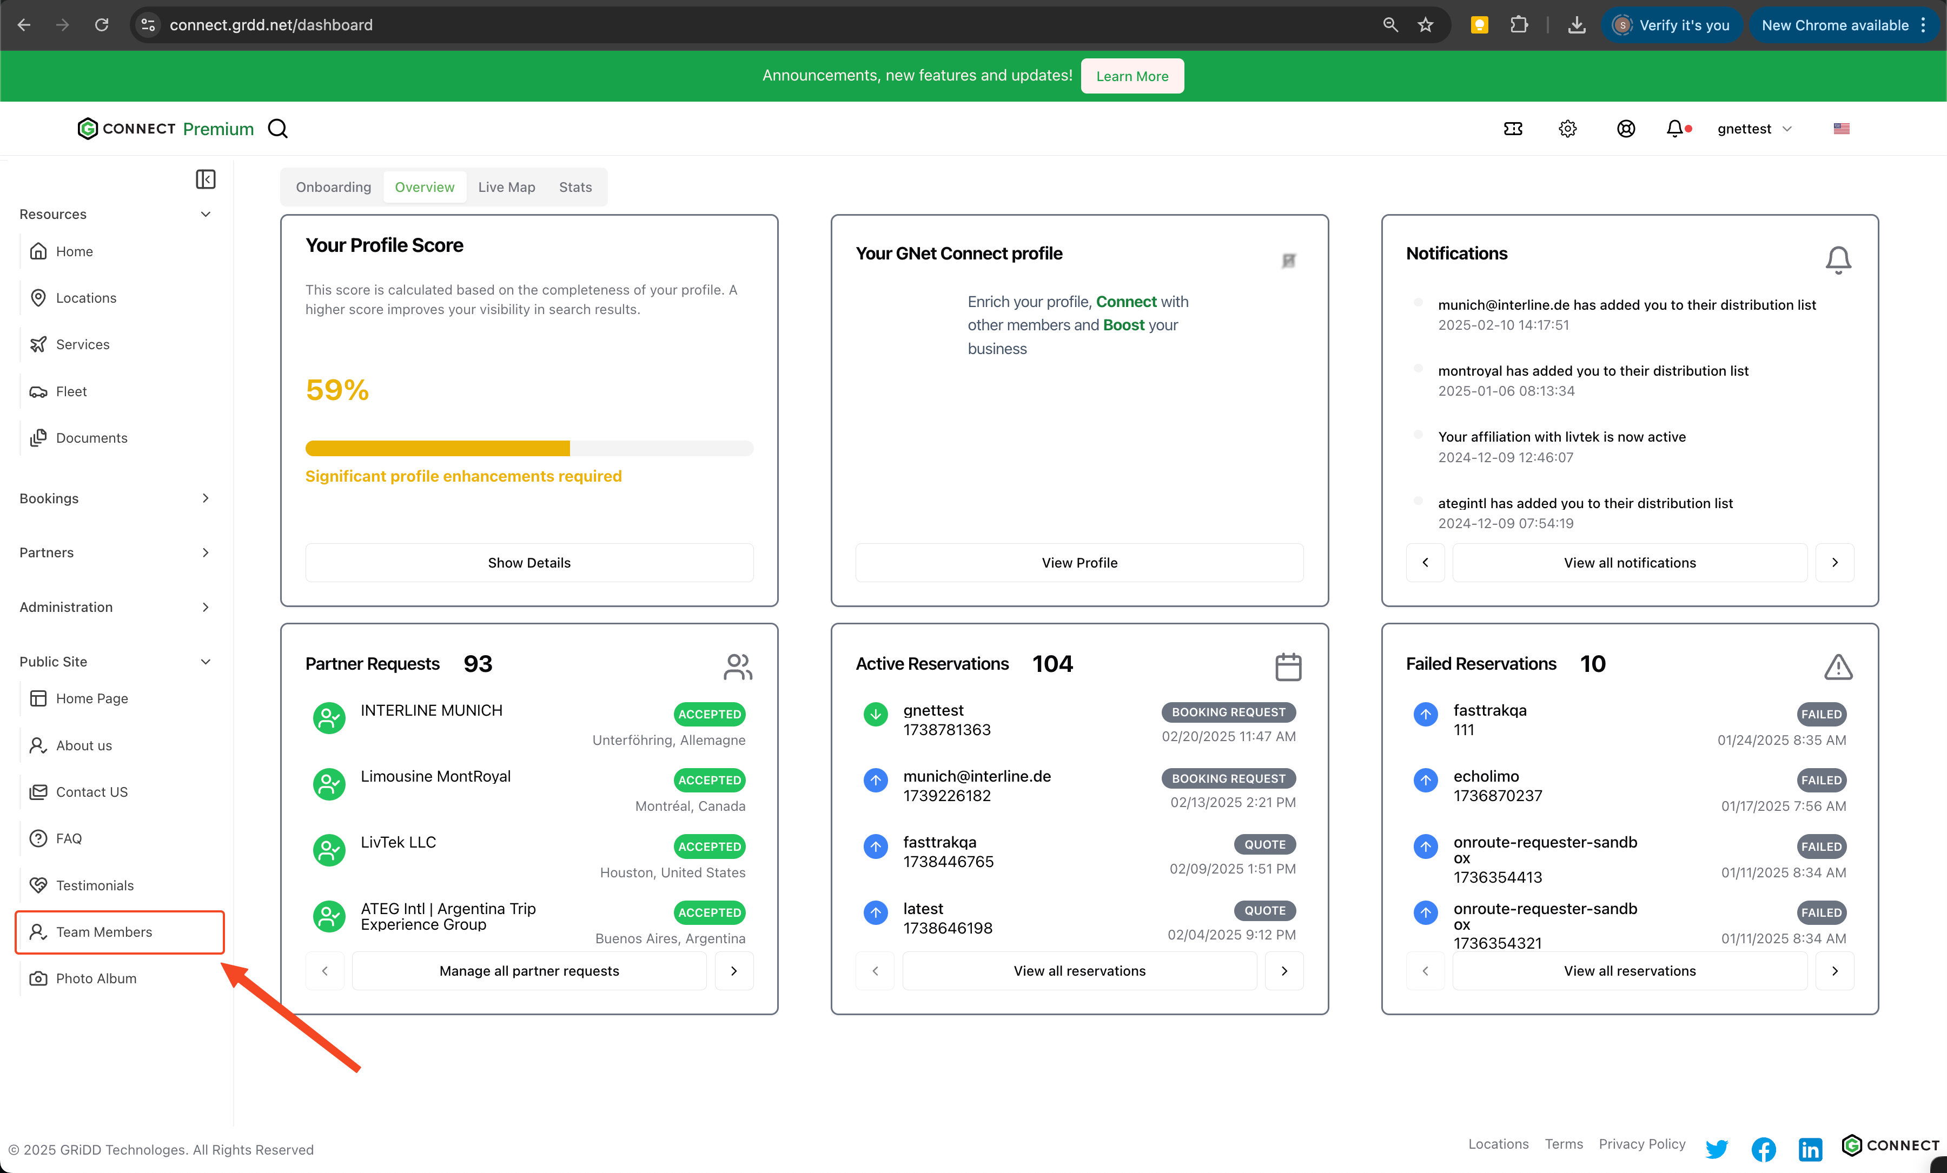Click the Twitter icon in footer
Viewport: 1947px width, 1173px height.
click(x=1716, y=1149)
